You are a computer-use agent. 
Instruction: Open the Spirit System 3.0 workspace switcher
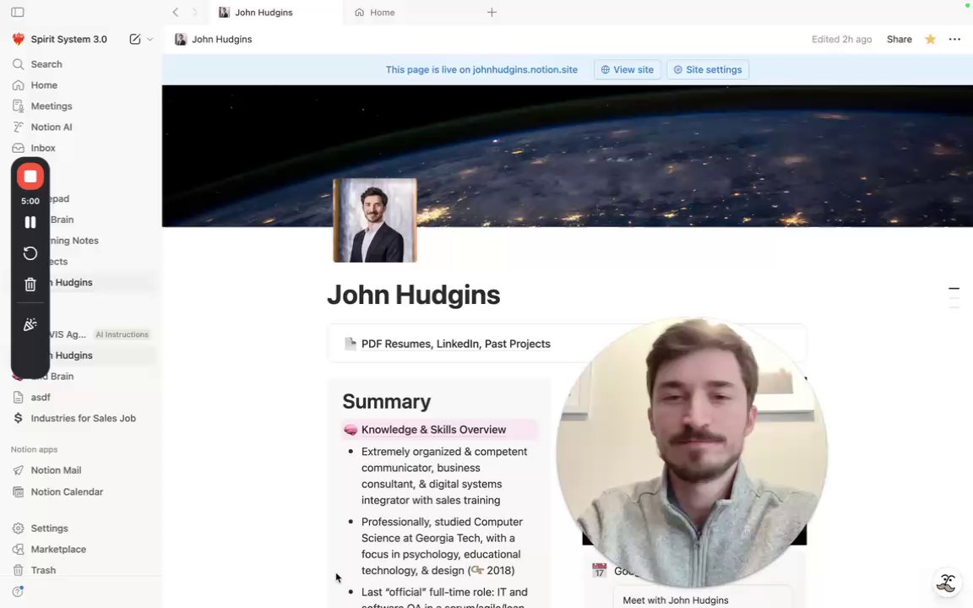(60, 39)
